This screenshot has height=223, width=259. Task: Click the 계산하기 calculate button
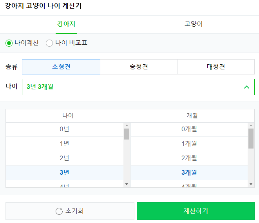196,211
